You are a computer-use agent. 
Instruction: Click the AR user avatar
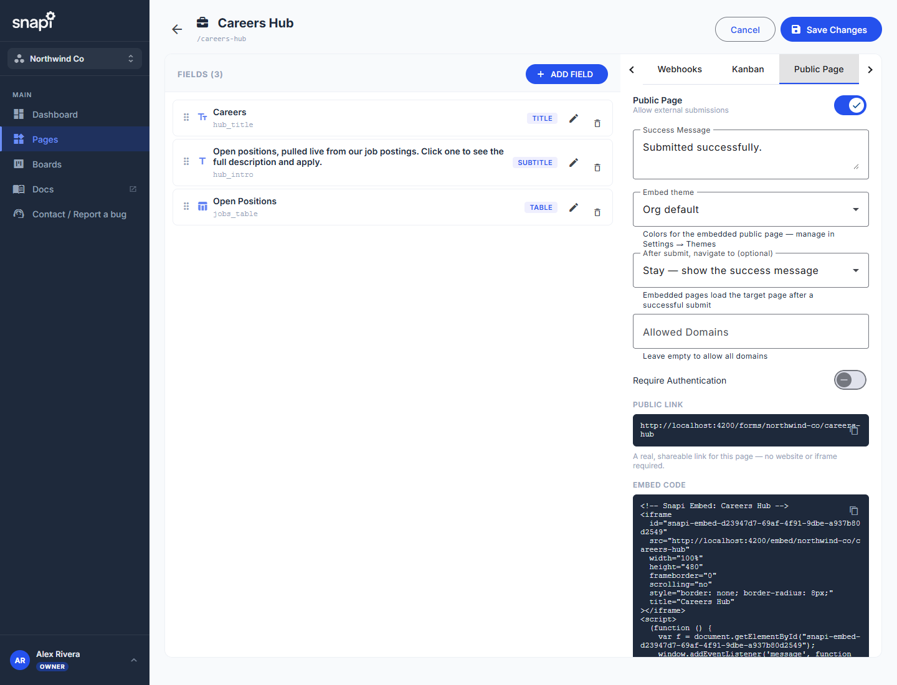[20, 660]
